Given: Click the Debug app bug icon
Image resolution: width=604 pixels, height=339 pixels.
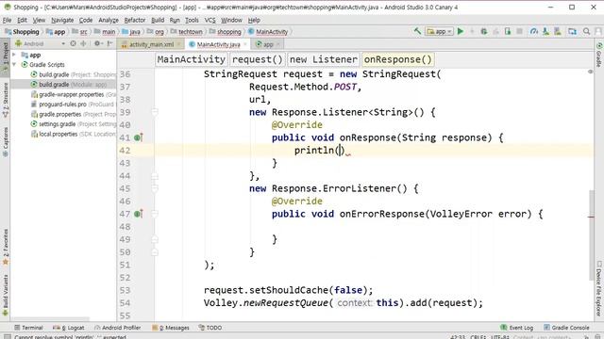Looking at the screenshot, I should [484, 31].
